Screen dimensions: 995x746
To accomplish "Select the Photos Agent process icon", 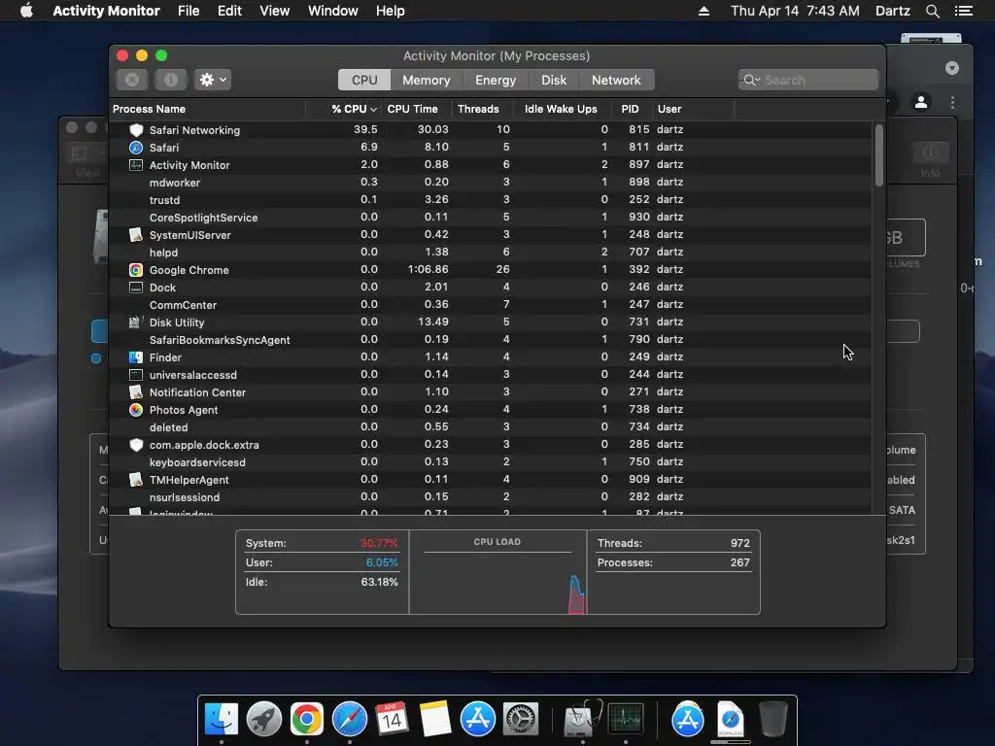I will pos(136,410).
